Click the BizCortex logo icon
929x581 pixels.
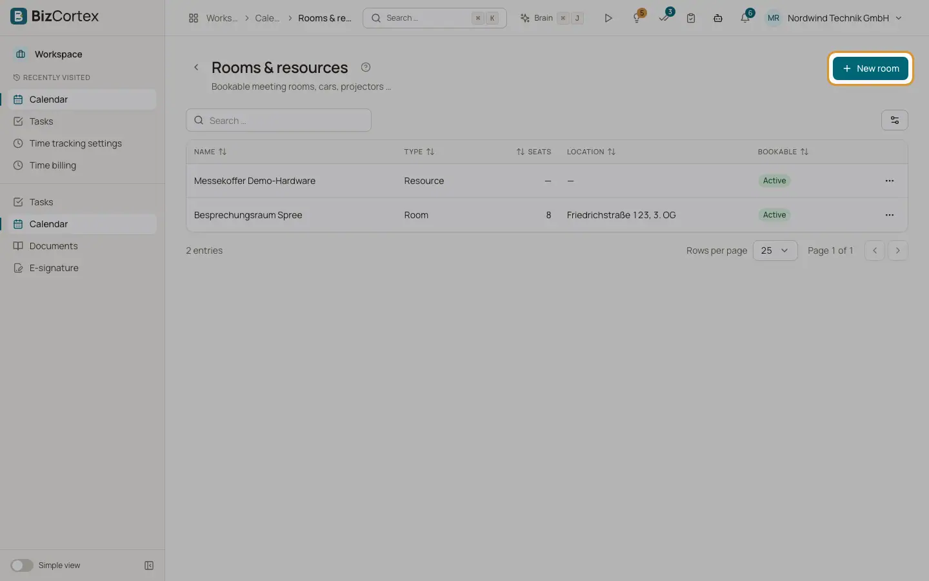coord(19,16)
